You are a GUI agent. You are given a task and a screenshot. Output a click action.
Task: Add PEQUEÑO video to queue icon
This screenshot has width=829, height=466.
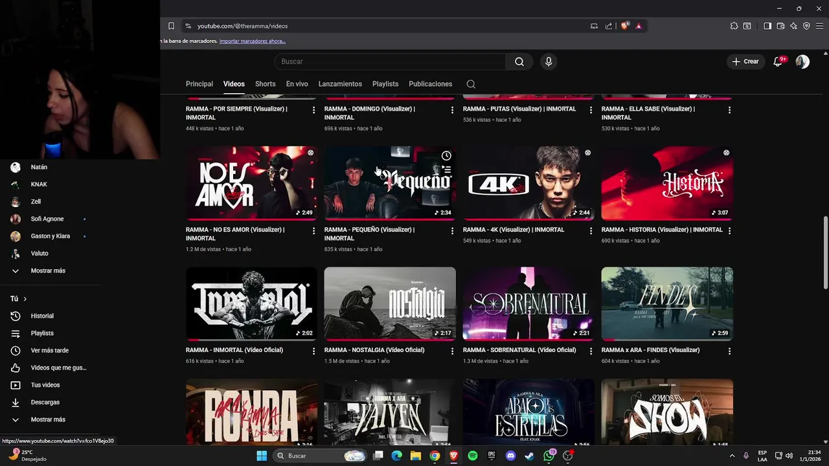[x=446, y=170]
